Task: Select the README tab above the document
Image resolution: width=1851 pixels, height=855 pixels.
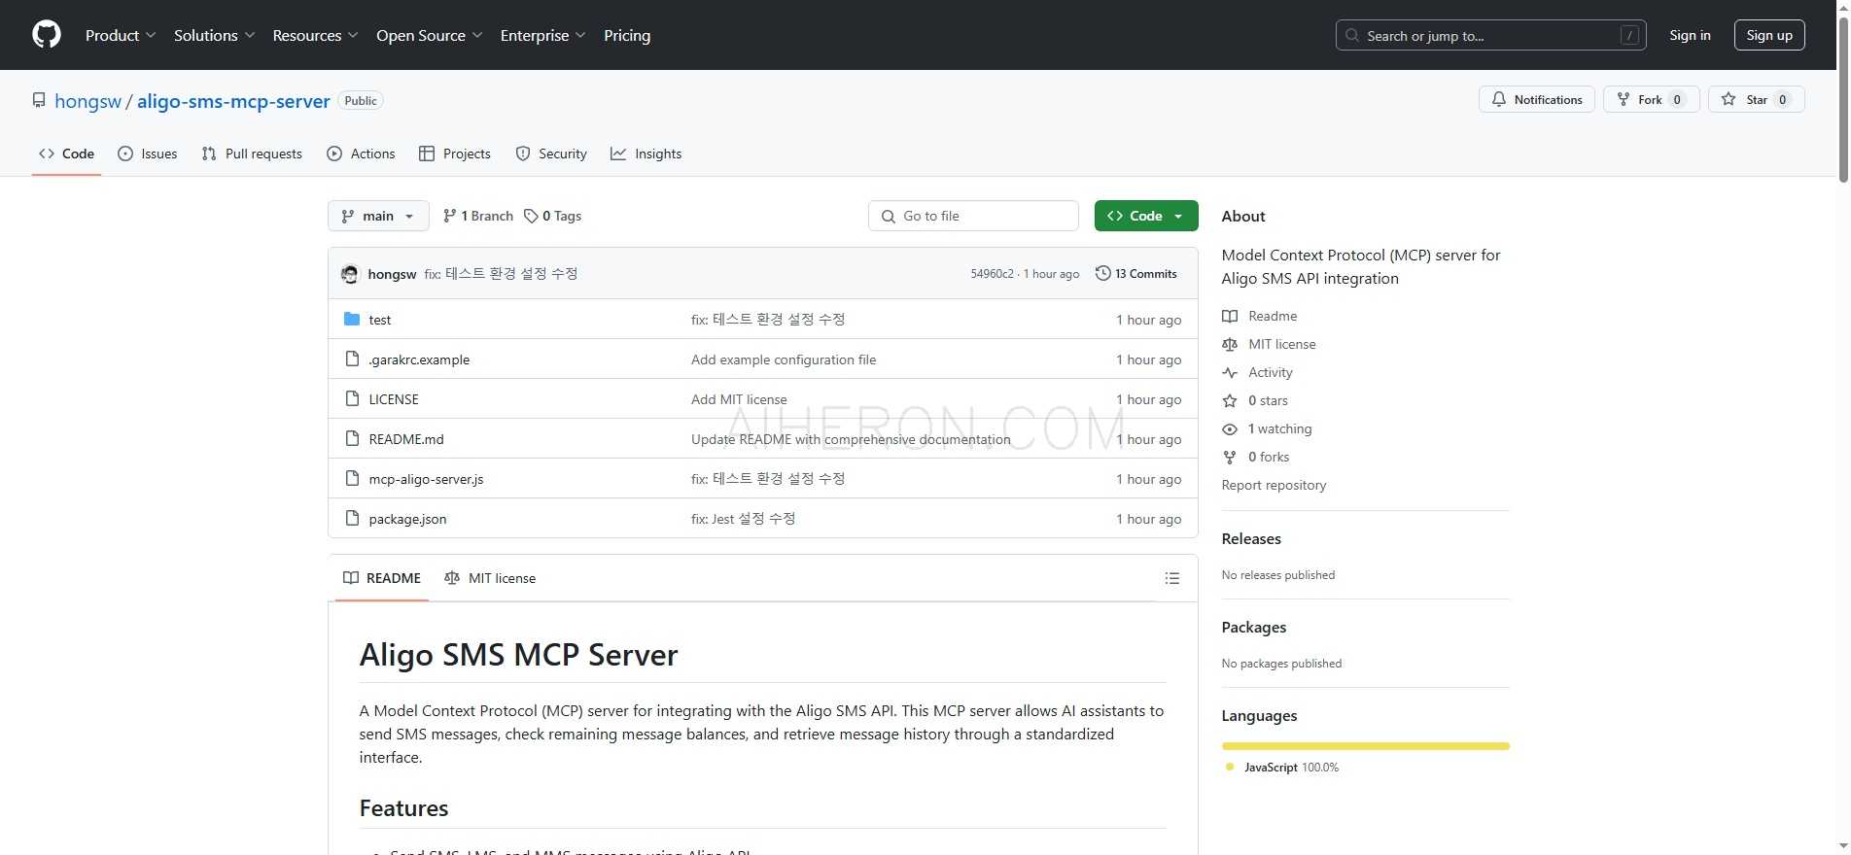Action: [382, 578]
